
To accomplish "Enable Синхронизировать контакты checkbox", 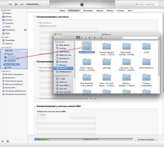I will [35, 17].
